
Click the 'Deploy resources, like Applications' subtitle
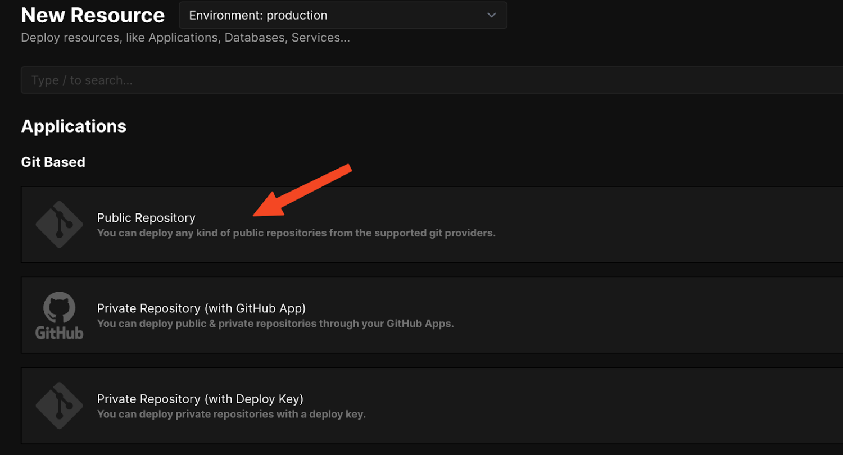185,38
